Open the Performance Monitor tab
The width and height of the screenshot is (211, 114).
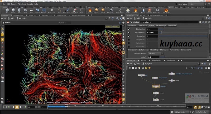coord(156,15)
